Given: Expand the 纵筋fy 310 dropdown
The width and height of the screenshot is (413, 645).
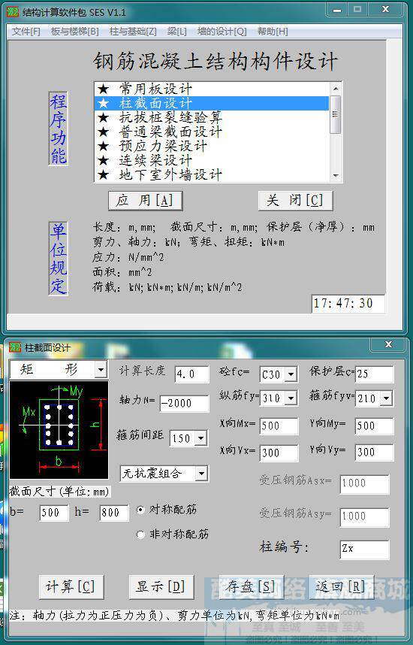Looking at the screenshot, I should (291, 398).
